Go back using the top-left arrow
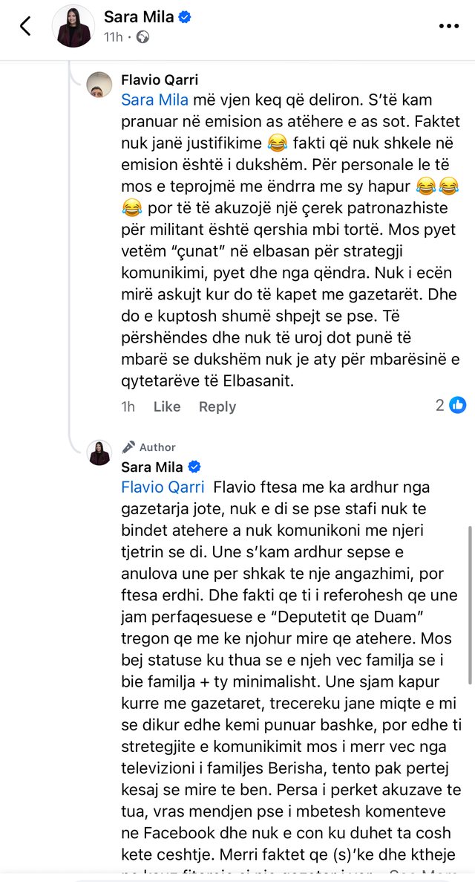The image size is (475, 882). (25, 27)
